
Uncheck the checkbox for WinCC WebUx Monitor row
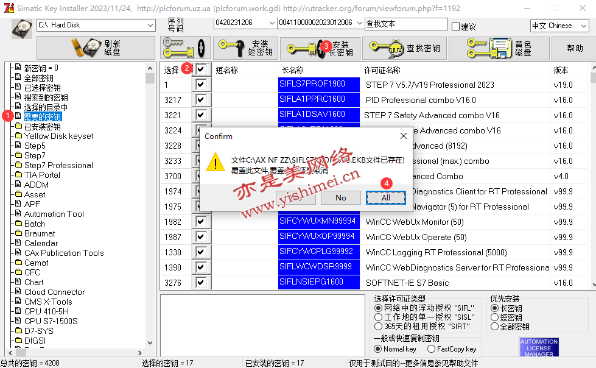click(201, 222)
